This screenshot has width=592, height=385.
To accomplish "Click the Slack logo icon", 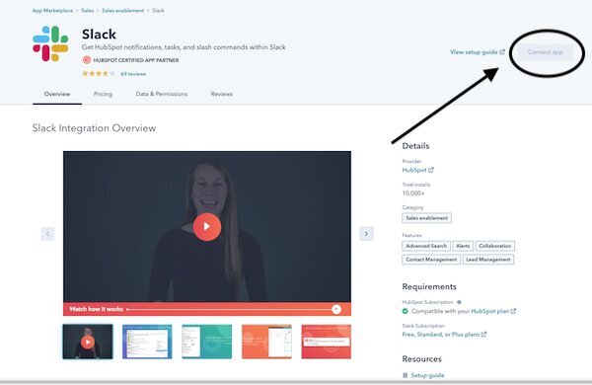I will point(50,43).
